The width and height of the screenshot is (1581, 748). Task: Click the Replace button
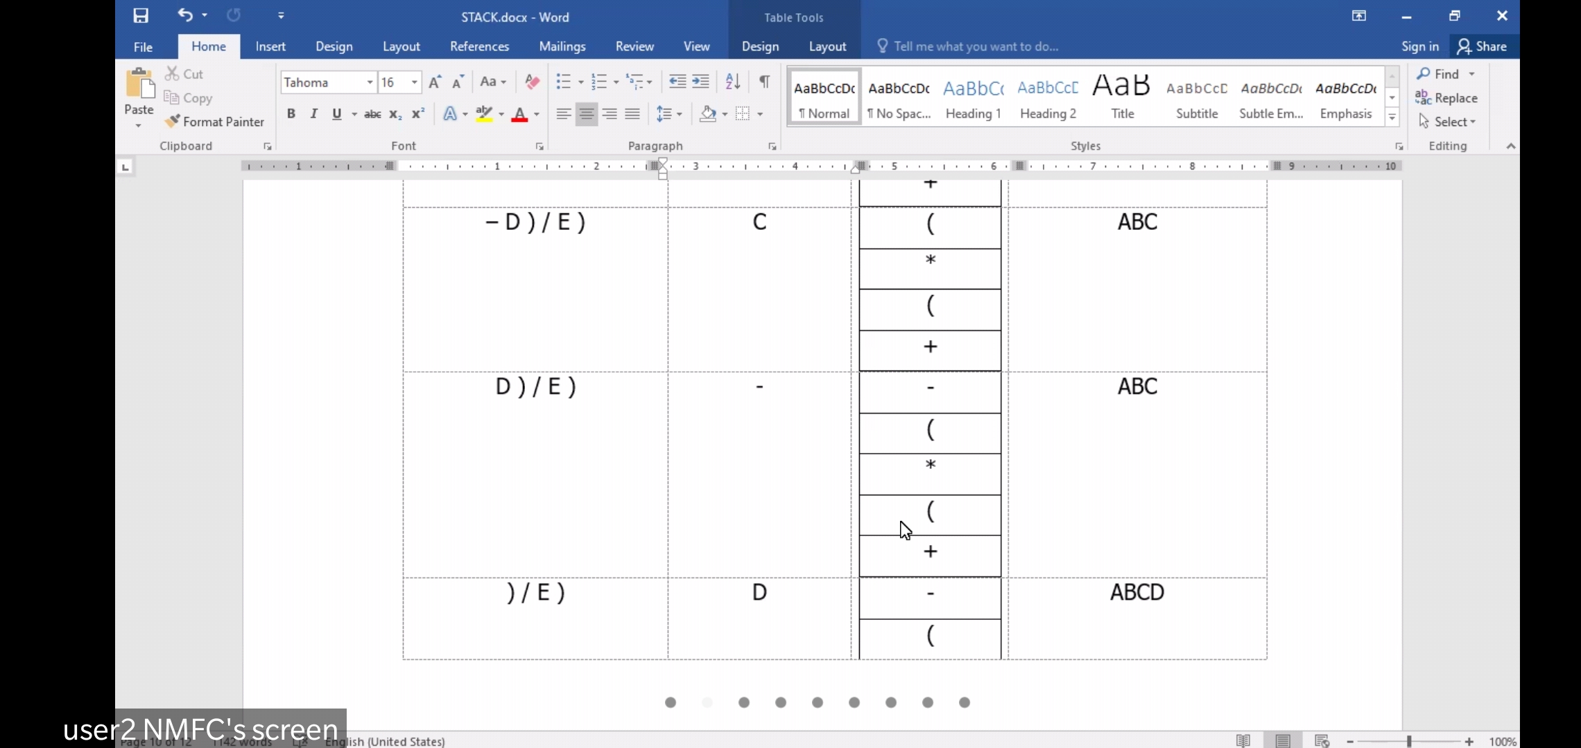pyautogui.click(x=1447, y=98)
